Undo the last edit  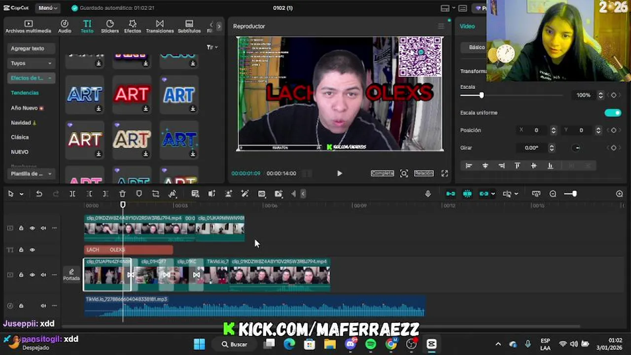click(39, 194)
